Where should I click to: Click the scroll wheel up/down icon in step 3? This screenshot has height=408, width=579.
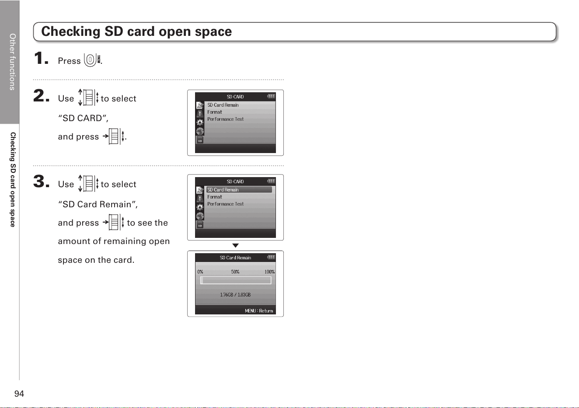88,184
